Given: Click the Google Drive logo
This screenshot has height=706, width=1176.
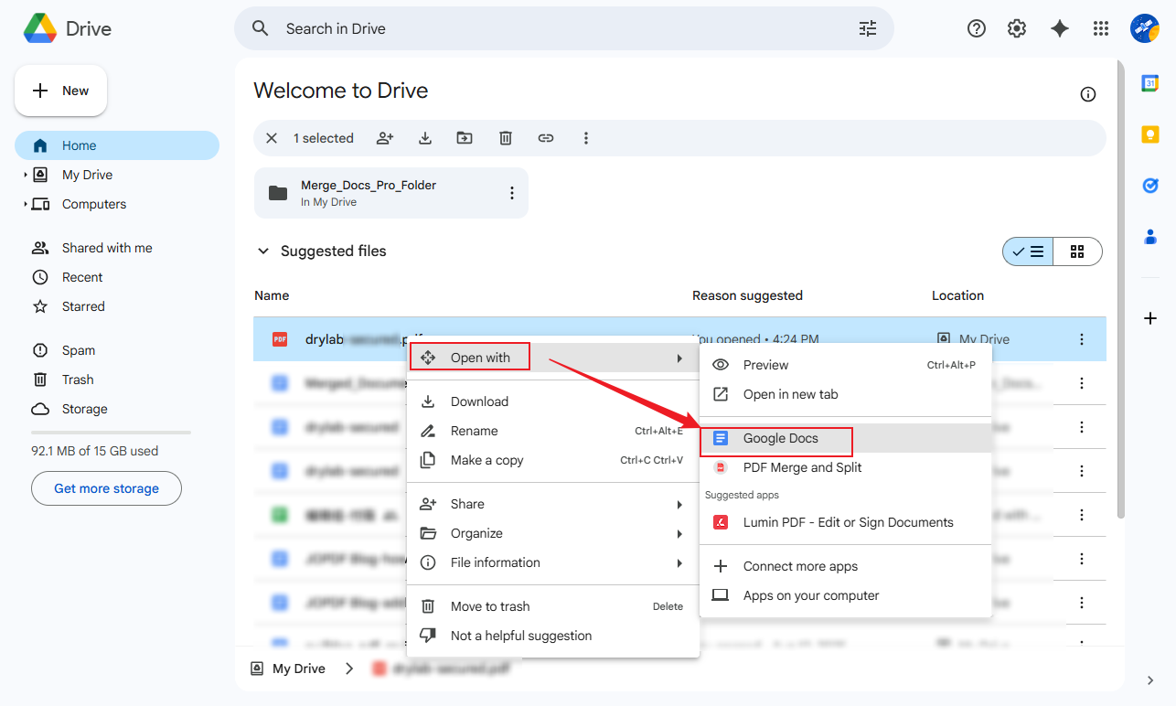Looking at the screenshot, I should click(40, 28).
